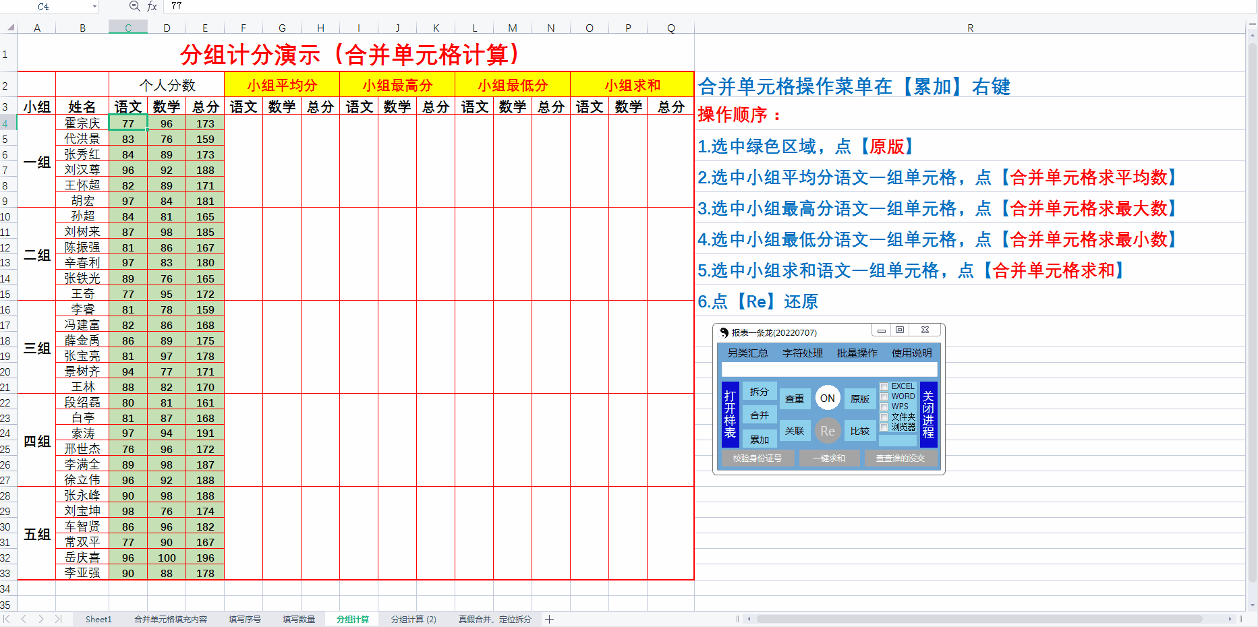The width and height of the screenshot is (1258, 627).
Task: Open the 使用说明 menu
Action: coord(912,353)
